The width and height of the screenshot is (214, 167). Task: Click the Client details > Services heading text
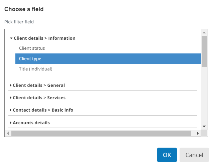point(39,98)
